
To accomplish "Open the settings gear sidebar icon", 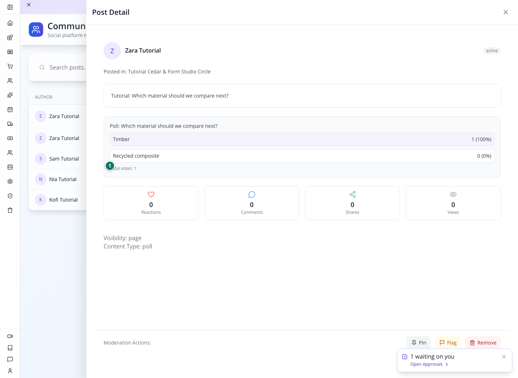I will tap(10, 181).
